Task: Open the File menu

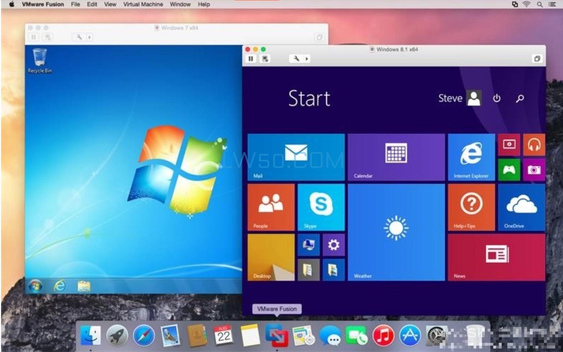Action: (x=75, y=4)
